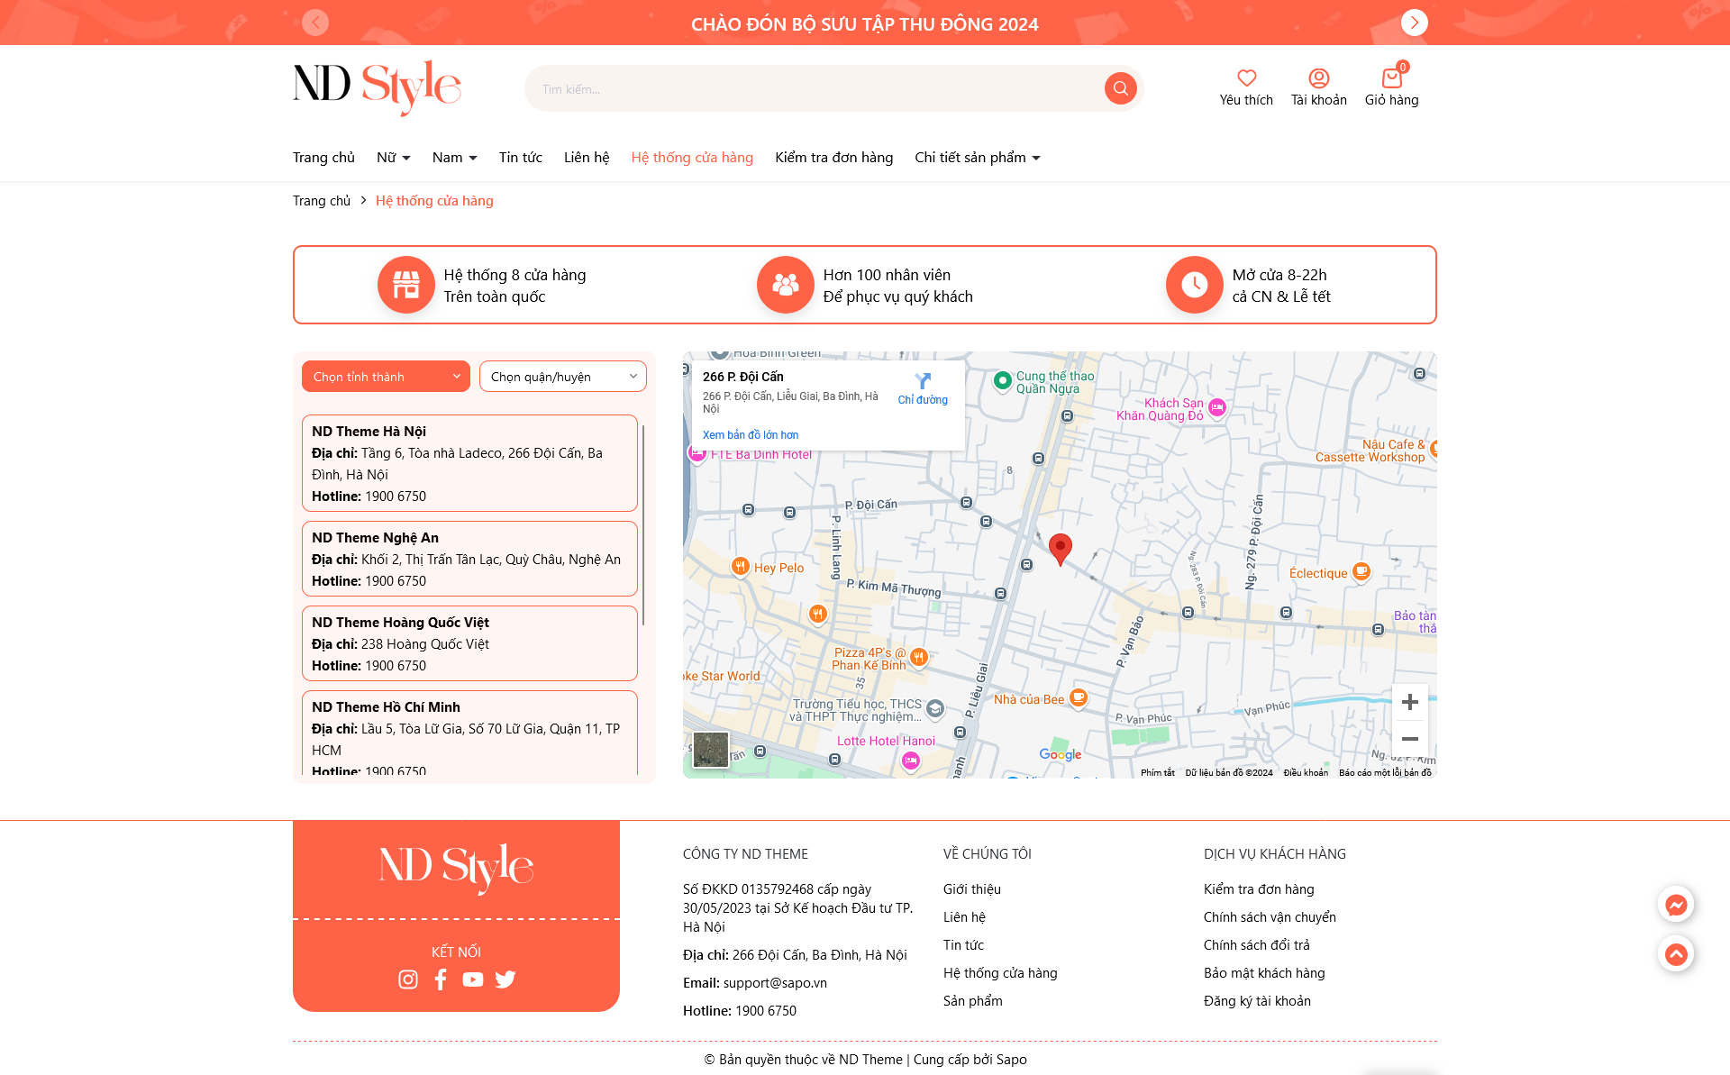Viewport: 1730px width, 1075px height.
Task: Open the YouTube footer icon
Action: pos(473,979)
